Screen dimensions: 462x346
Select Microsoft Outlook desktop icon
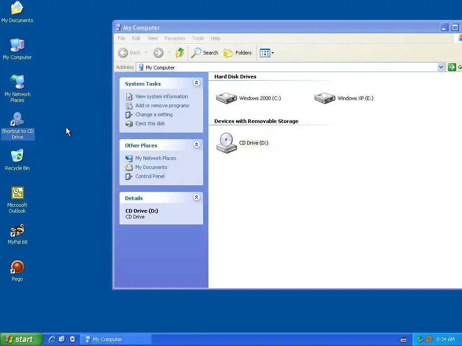point(17,200)
